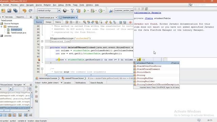Image resolution: width=217 pixels, height=122 pixels.
Task: Open the Navigate menu
Action: (30, 5)
